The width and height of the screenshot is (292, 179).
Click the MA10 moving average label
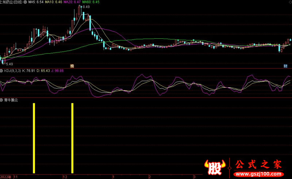pos(54,2)
